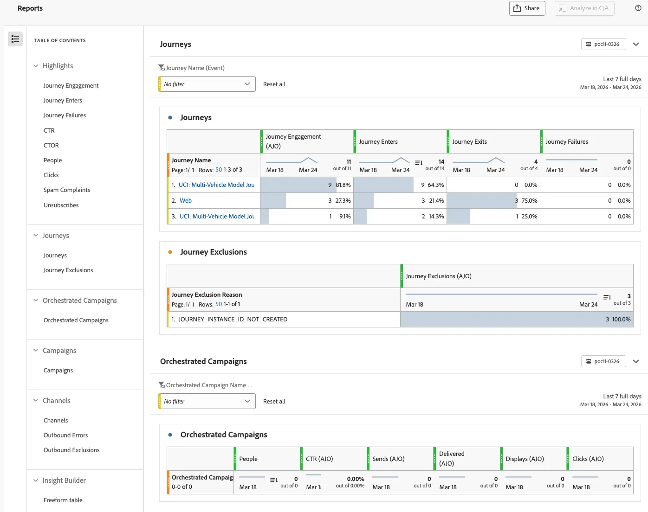Click the Share button
This screenshot has height=512, width=648.
pyautogui.click(x=527, y=8)
